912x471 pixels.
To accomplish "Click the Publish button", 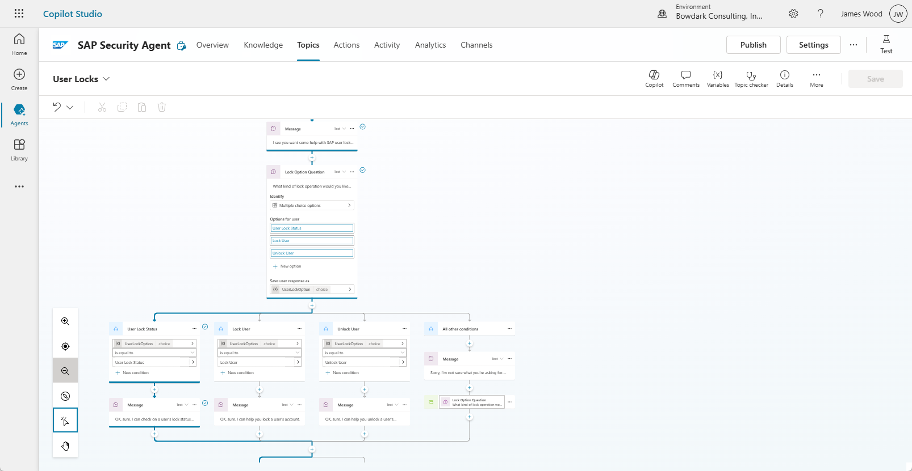I will pos(754,45).
